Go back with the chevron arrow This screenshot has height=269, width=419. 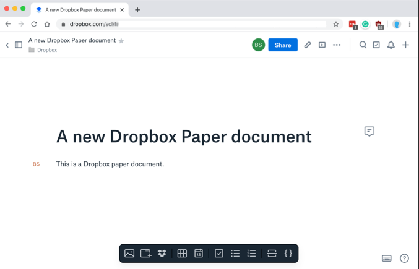(x=7, y=45)
